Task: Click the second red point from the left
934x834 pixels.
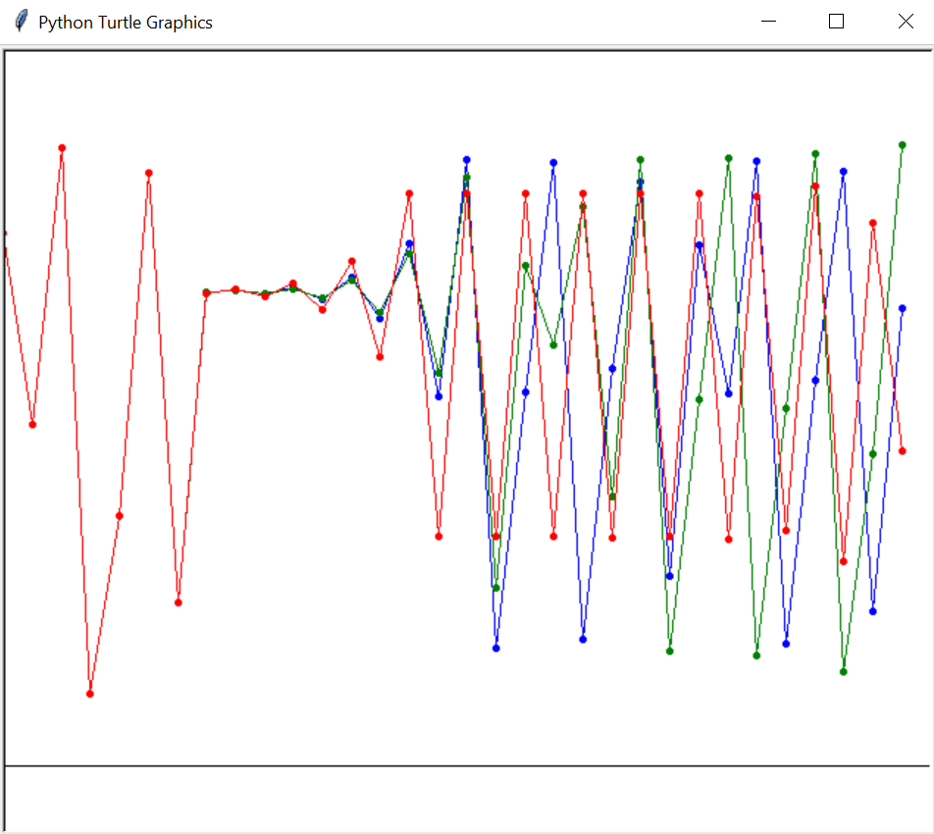Action: [32, 425]
